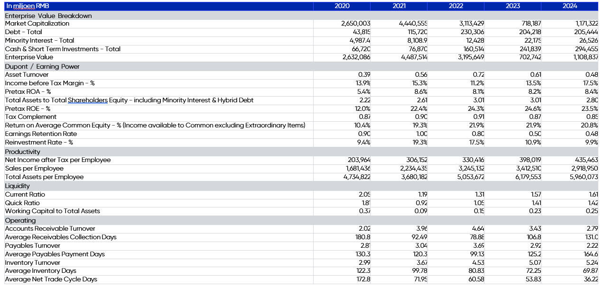Click the Dupont / Earning Power heading
This screenshot has height=288, width=613.
[42, 67]
